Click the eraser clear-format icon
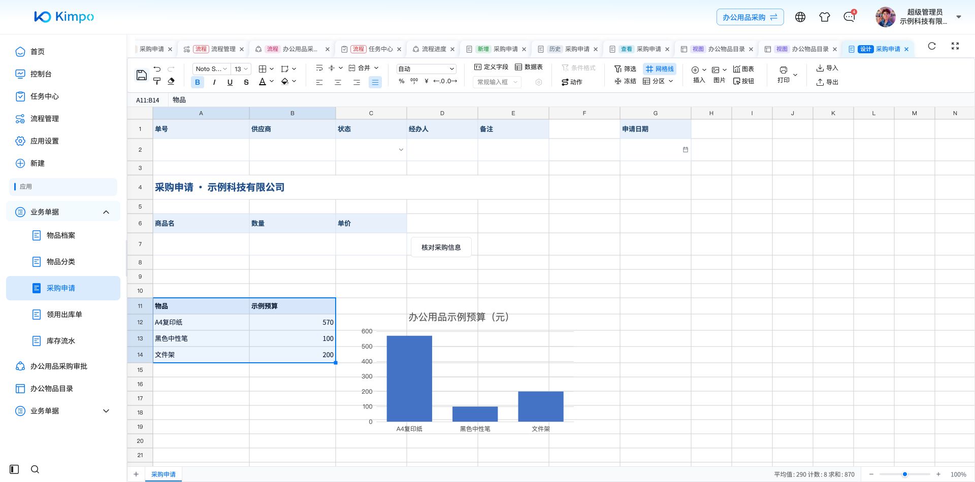 coord(171,81)
